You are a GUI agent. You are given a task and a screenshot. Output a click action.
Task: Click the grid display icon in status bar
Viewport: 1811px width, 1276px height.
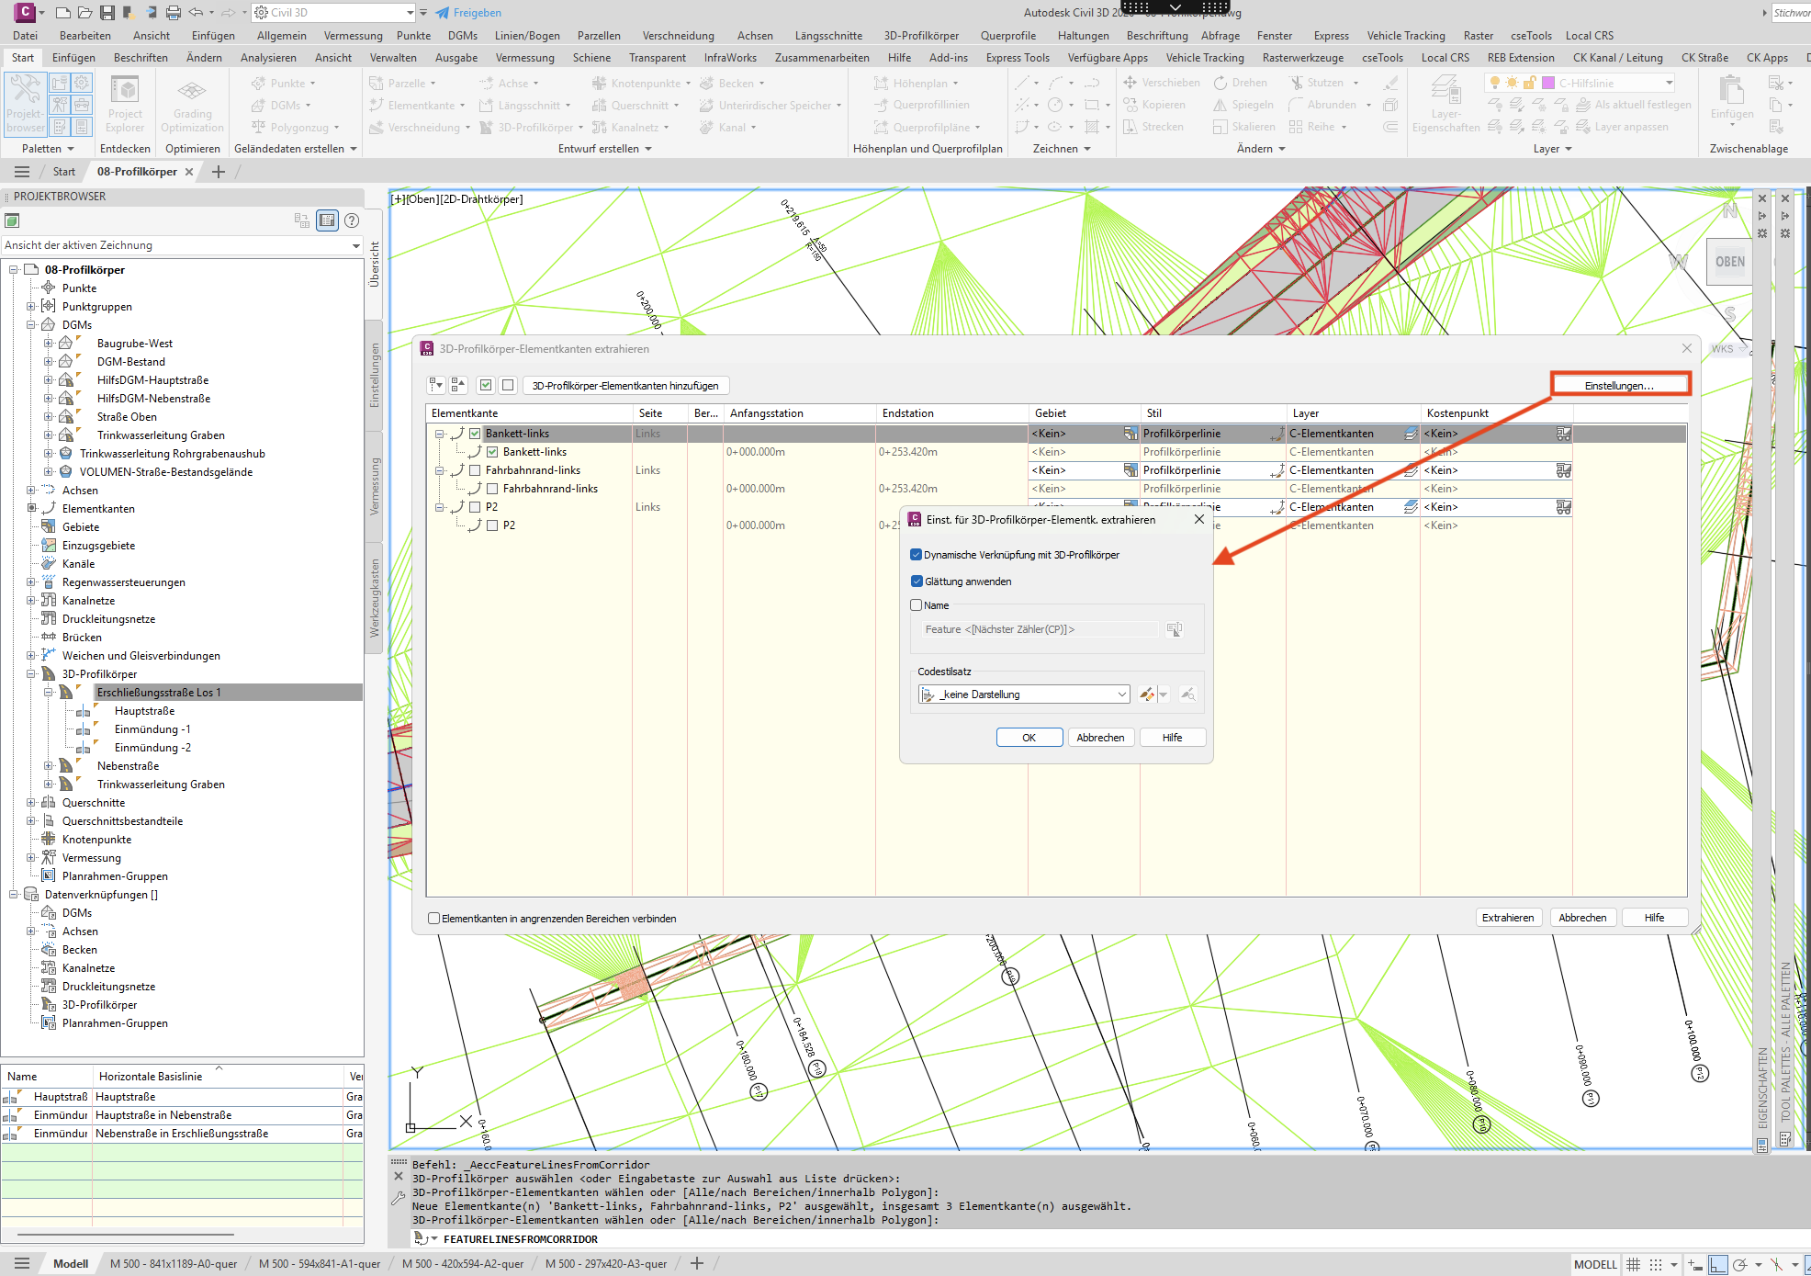pos(1634,1264)
